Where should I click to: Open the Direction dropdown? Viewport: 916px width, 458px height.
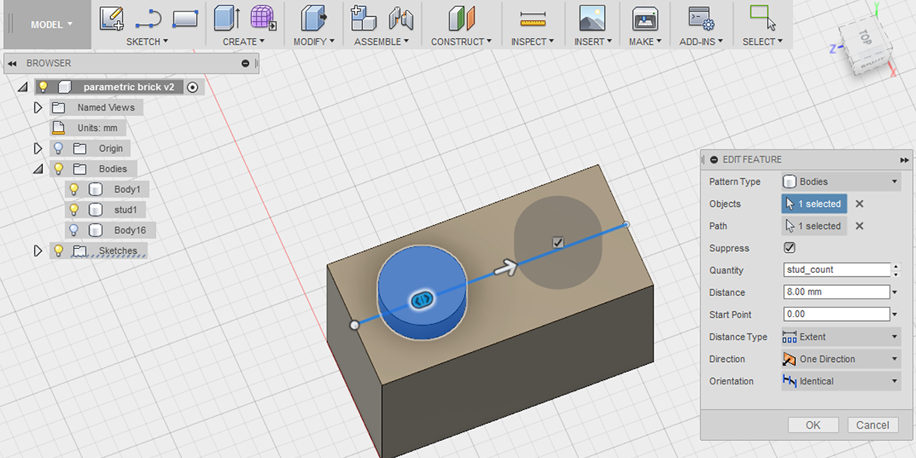tap(842, 359)
